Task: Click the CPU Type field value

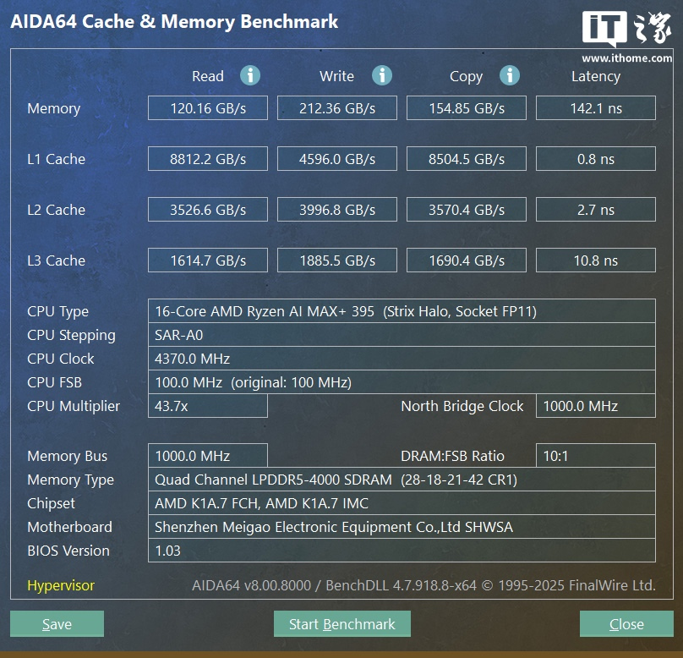Action: click(402, 311)
